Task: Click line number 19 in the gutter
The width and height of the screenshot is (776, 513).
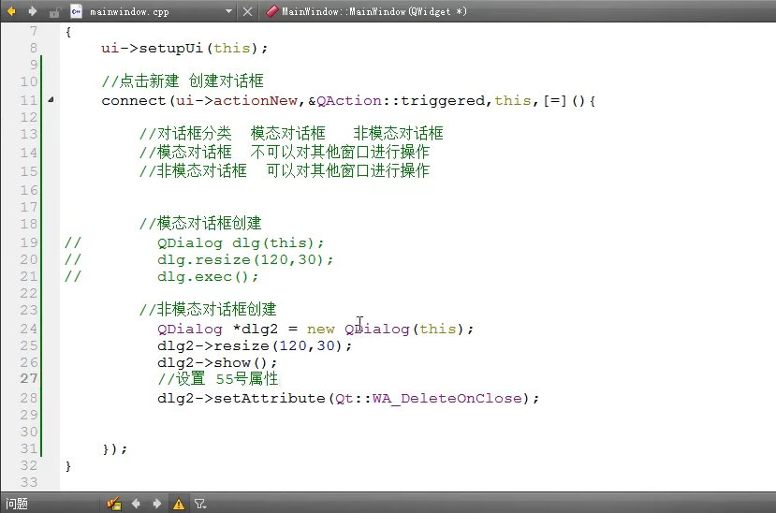Action: [x=29, y=242]
